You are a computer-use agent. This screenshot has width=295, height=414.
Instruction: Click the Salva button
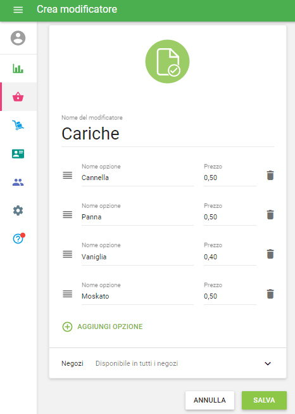click(x=264, y=400)
